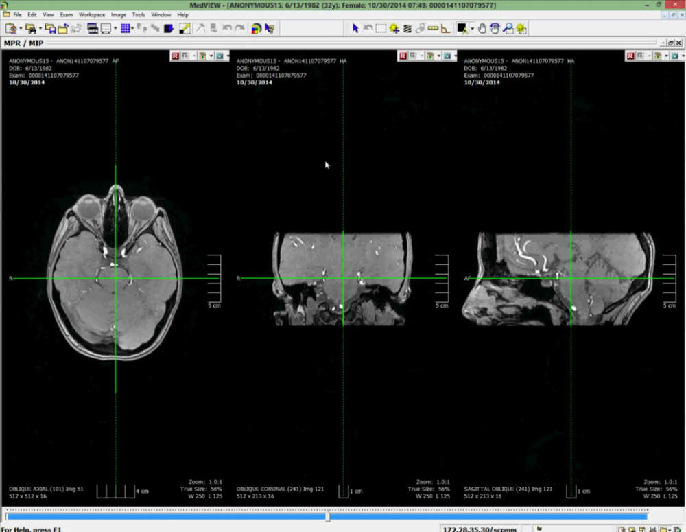This screenshot has height=532, width=686.
Task: Open the blue grid layout tool
Action: [x=125, y=28]
